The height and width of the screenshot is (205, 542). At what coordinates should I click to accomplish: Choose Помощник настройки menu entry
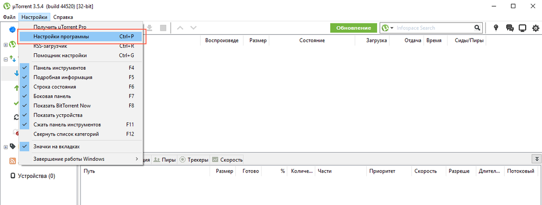(81, 56)
